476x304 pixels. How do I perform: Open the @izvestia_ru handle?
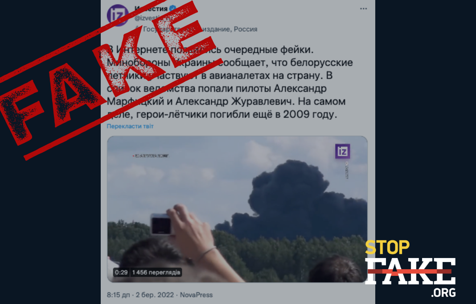click(154, 18)
